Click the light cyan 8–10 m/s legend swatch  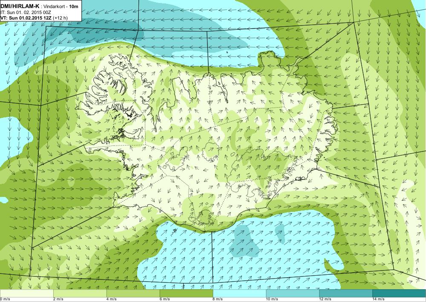pos(239,293)
